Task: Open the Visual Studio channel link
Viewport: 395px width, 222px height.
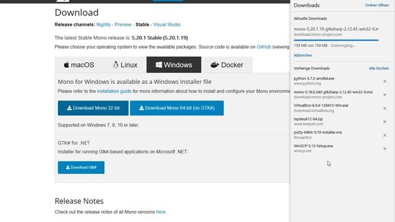Action: [167, 25]
